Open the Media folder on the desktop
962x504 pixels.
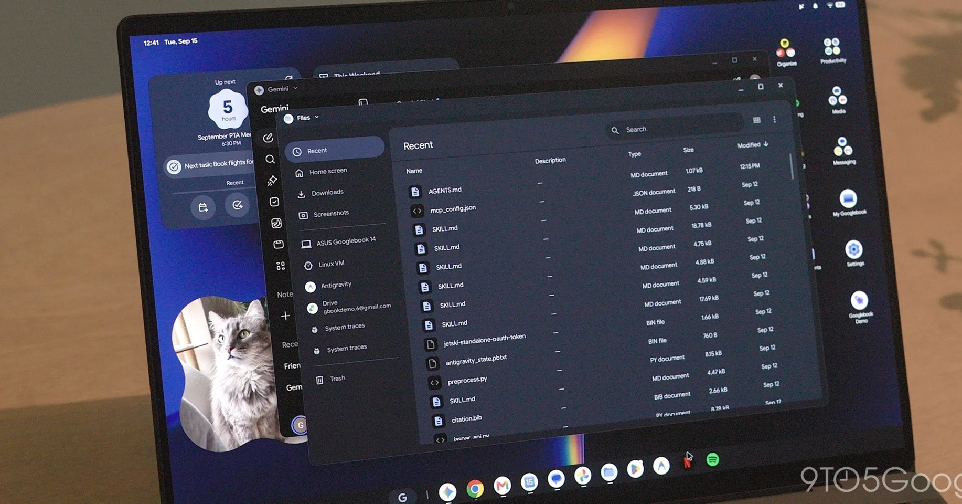click(837, 100)
